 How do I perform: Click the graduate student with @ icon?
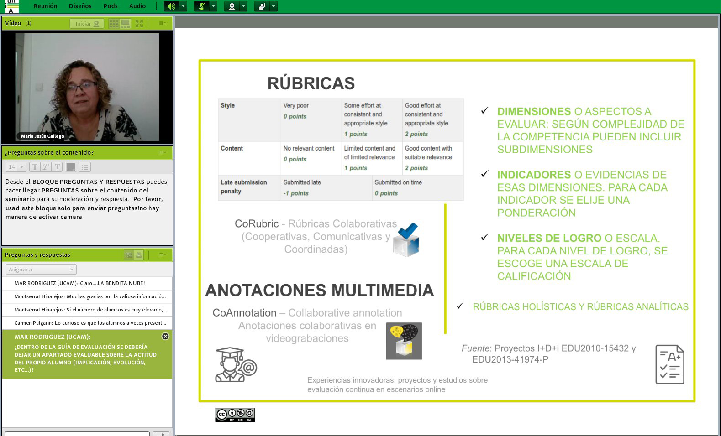pyautogui.click(x=236, y=364)
